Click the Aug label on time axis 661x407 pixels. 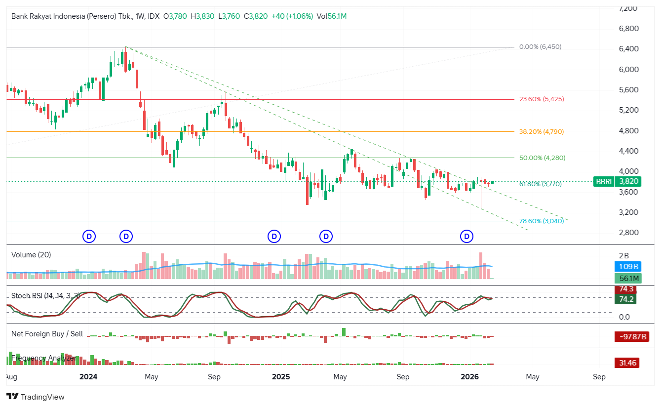coord(12,377)
